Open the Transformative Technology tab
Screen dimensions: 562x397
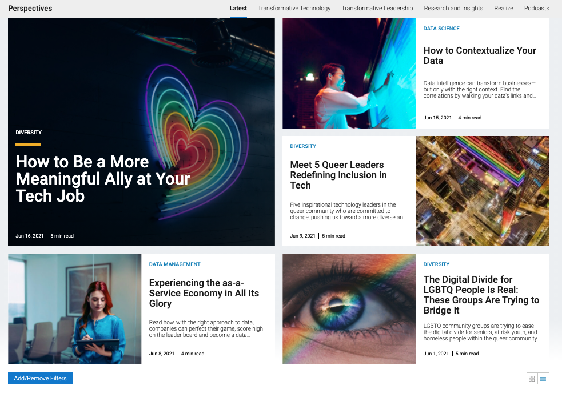(294, 8)
